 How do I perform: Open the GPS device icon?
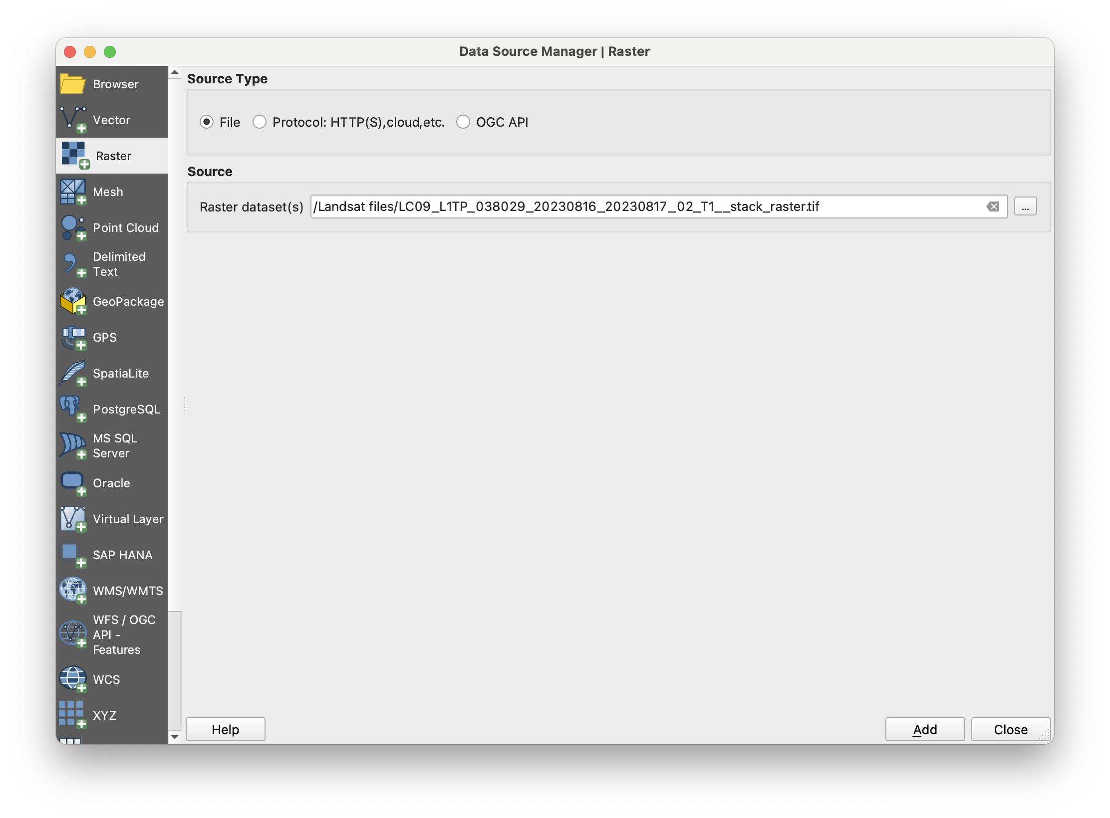pos(73,337)
